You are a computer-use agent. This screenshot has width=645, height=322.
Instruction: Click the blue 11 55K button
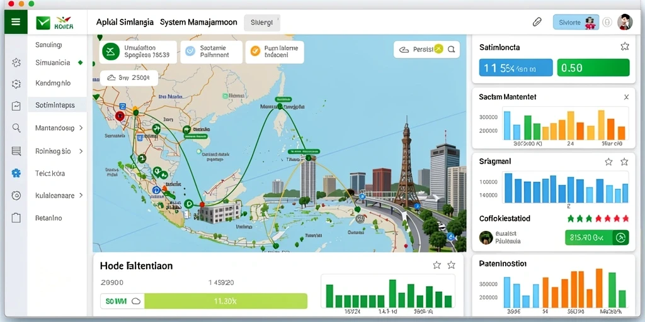pyautogui.click(x=516, y=68)
